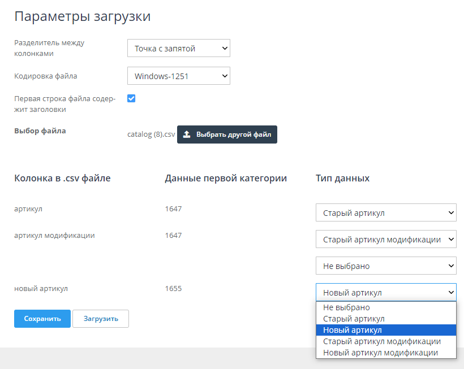Click the upload icon on file button
Viewport: 464px width, 369px height.
[x=187, y=134]
